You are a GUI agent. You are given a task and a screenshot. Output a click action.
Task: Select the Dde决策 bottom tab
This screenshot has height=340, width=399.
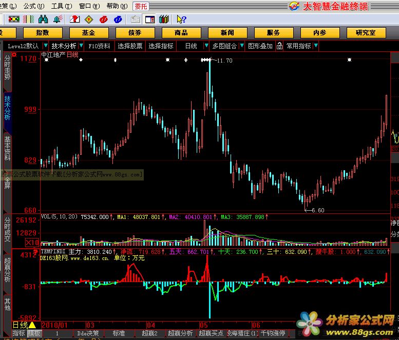click(x=88, y=333)
